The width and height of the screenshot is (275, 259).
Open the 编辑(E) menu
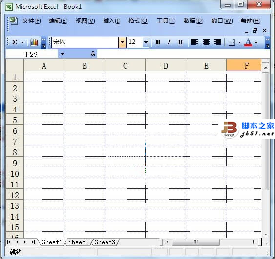58,21
